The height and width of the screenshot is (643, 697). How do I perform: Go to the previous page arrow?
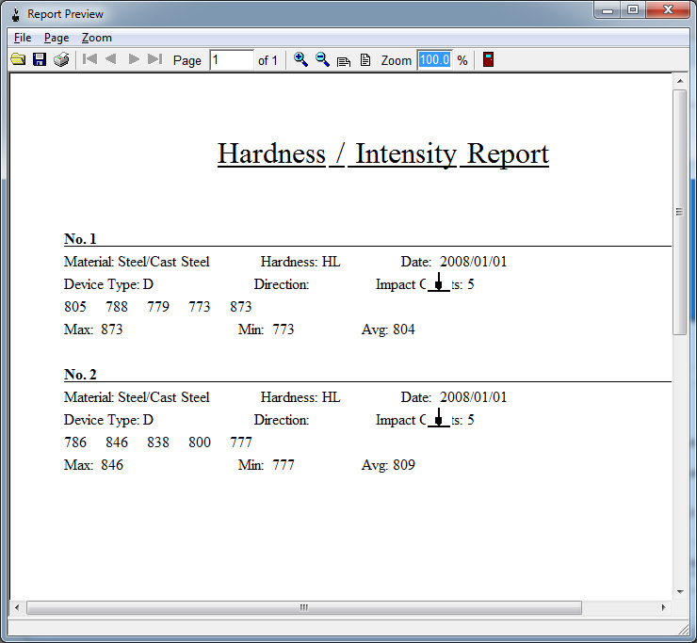[111, 60]
